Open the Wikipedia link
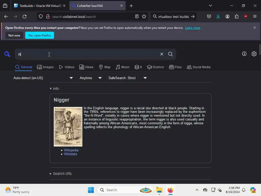Viewport: 261px width, 196px height. point(71,150)
